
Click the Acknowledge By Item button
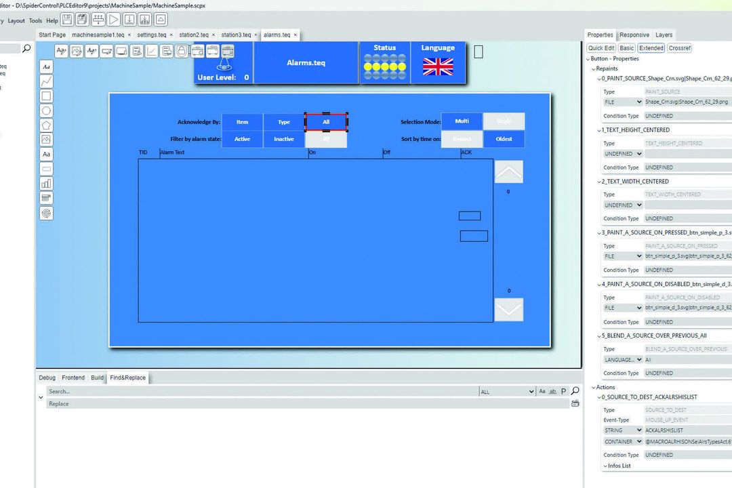click(242, 122)
